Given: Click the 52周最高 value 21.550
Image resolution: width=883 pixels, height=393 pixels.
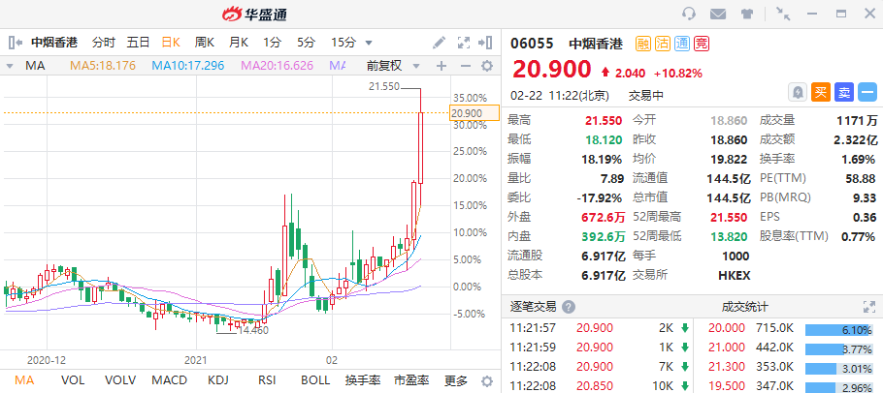Looking at the screenshot, I should pos(728,217).
